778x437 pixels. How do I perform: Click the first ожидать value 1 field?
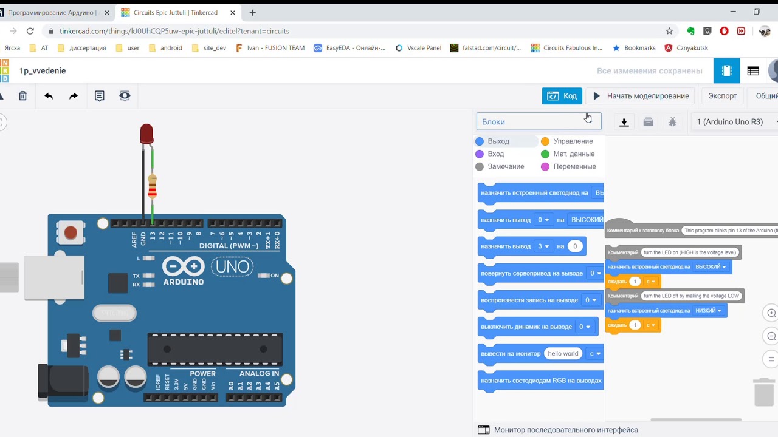pyautogui.click(x=635, y=282)
